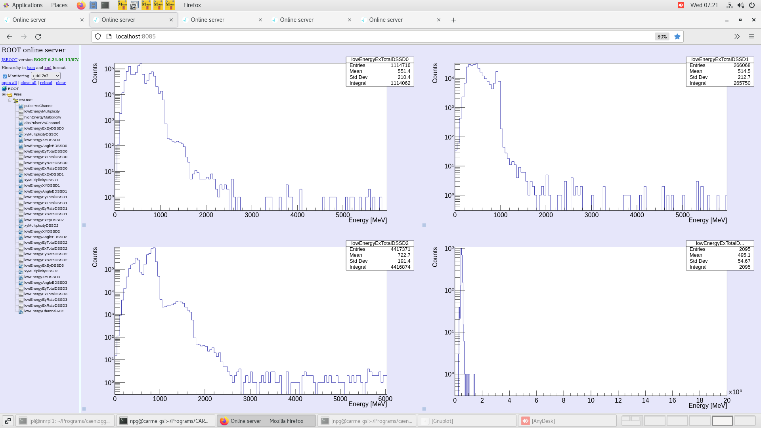Toggle the bookmark star in address bar

(677, 36)
